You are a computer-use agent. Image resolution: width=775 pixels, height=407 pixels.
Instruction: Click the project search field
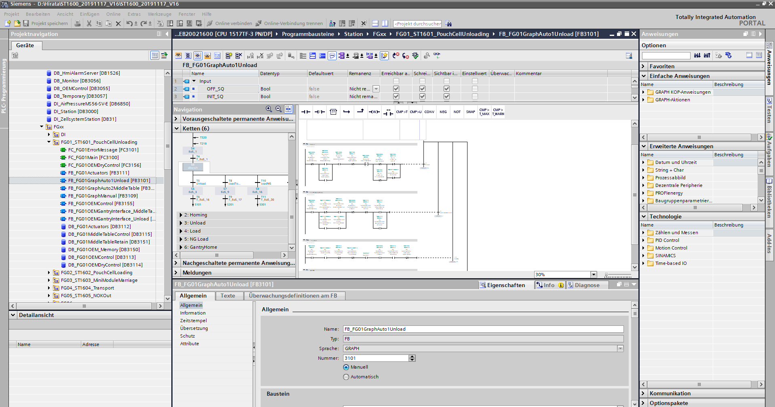pos(417,24)
